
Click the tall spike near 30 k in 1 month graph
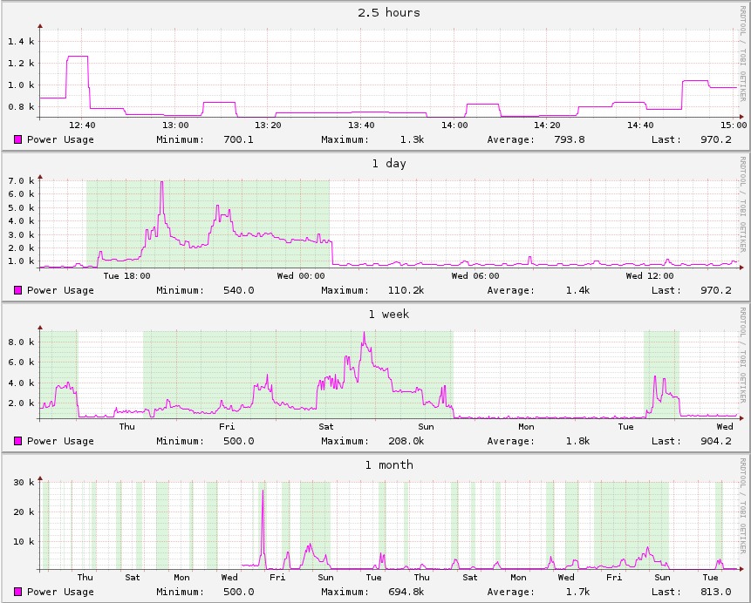click(263, 493)
